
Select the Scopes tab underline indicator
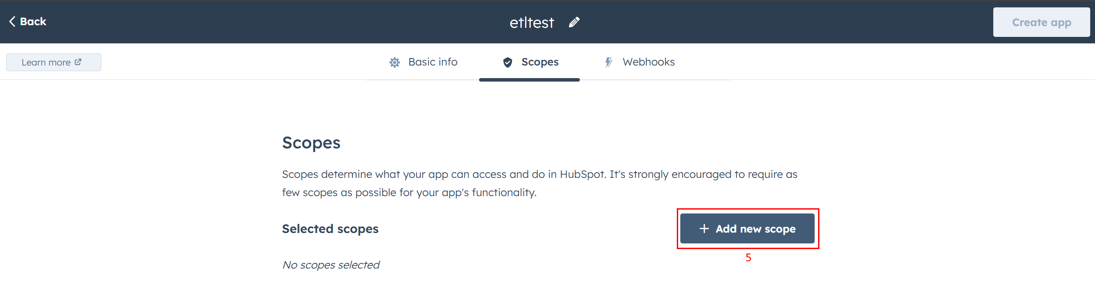[x=529, y=79]
